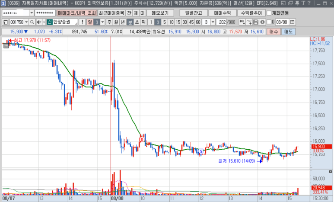Screen dimensions: 334x202
Task: Open the calendar date picker icon
Action: pos(293,22)
